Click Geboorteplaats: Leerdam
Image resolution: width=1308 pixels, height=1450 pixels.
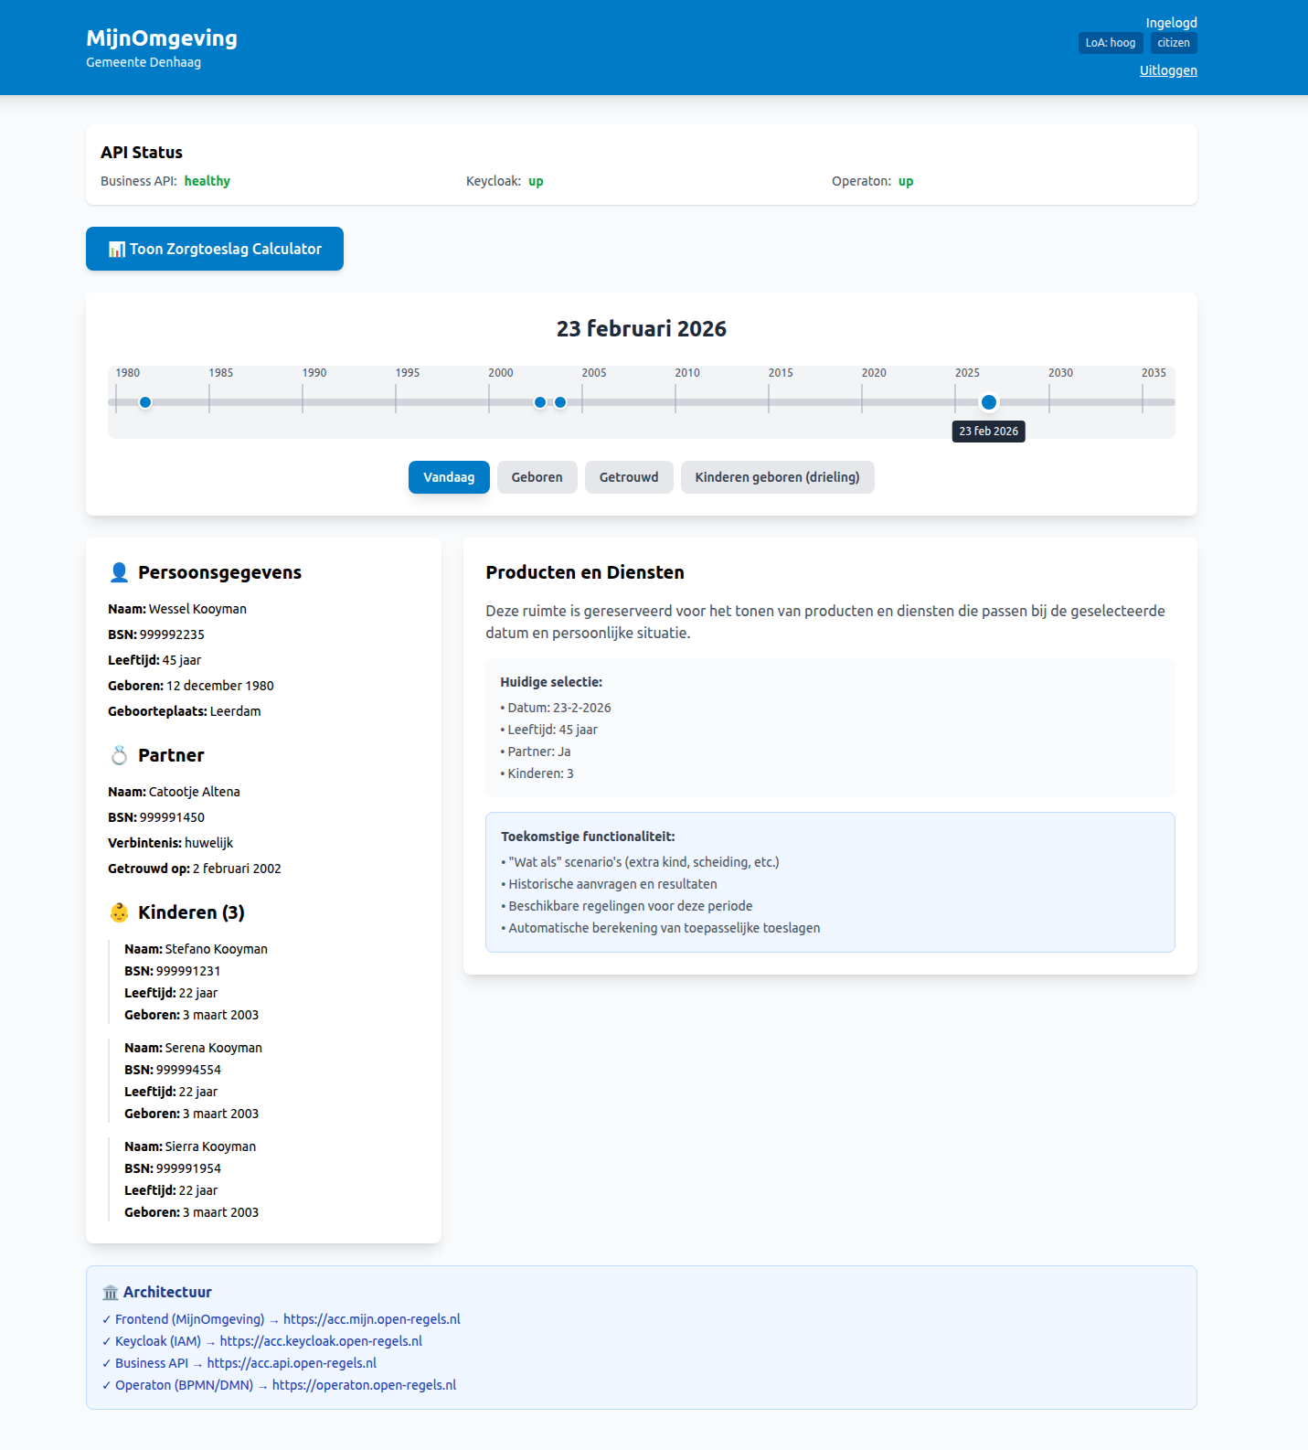click(x=185, y=711)
